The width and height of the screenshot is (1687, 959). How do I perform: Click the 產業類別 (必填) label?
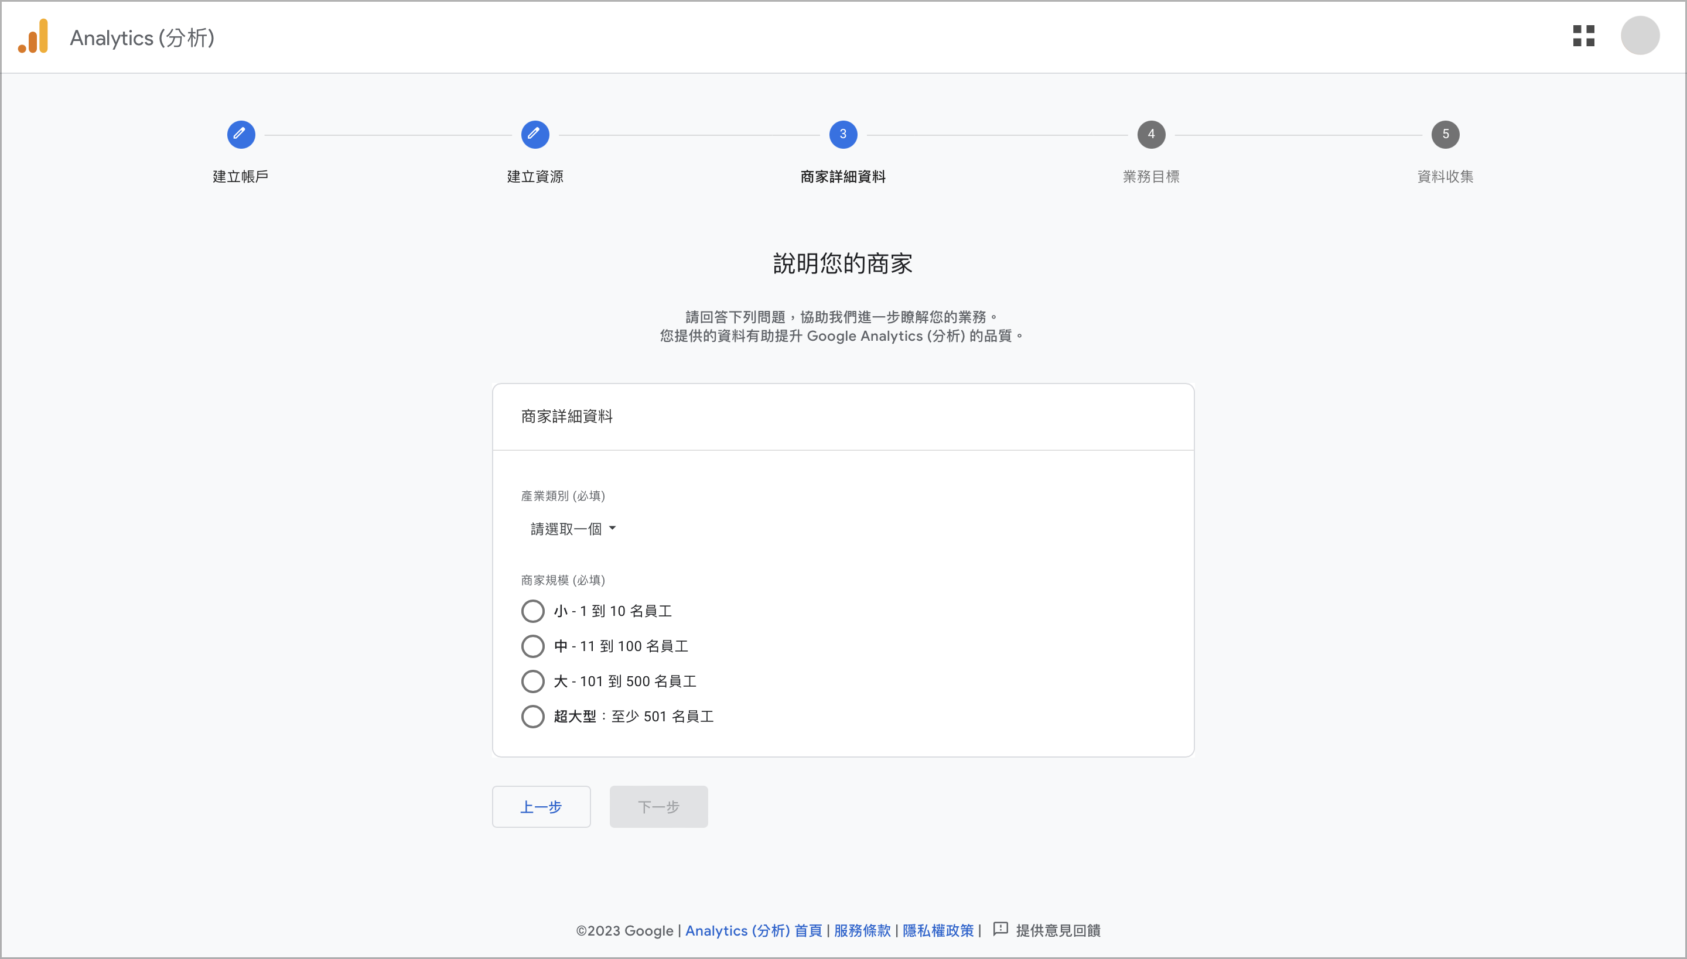pos(563,496)
